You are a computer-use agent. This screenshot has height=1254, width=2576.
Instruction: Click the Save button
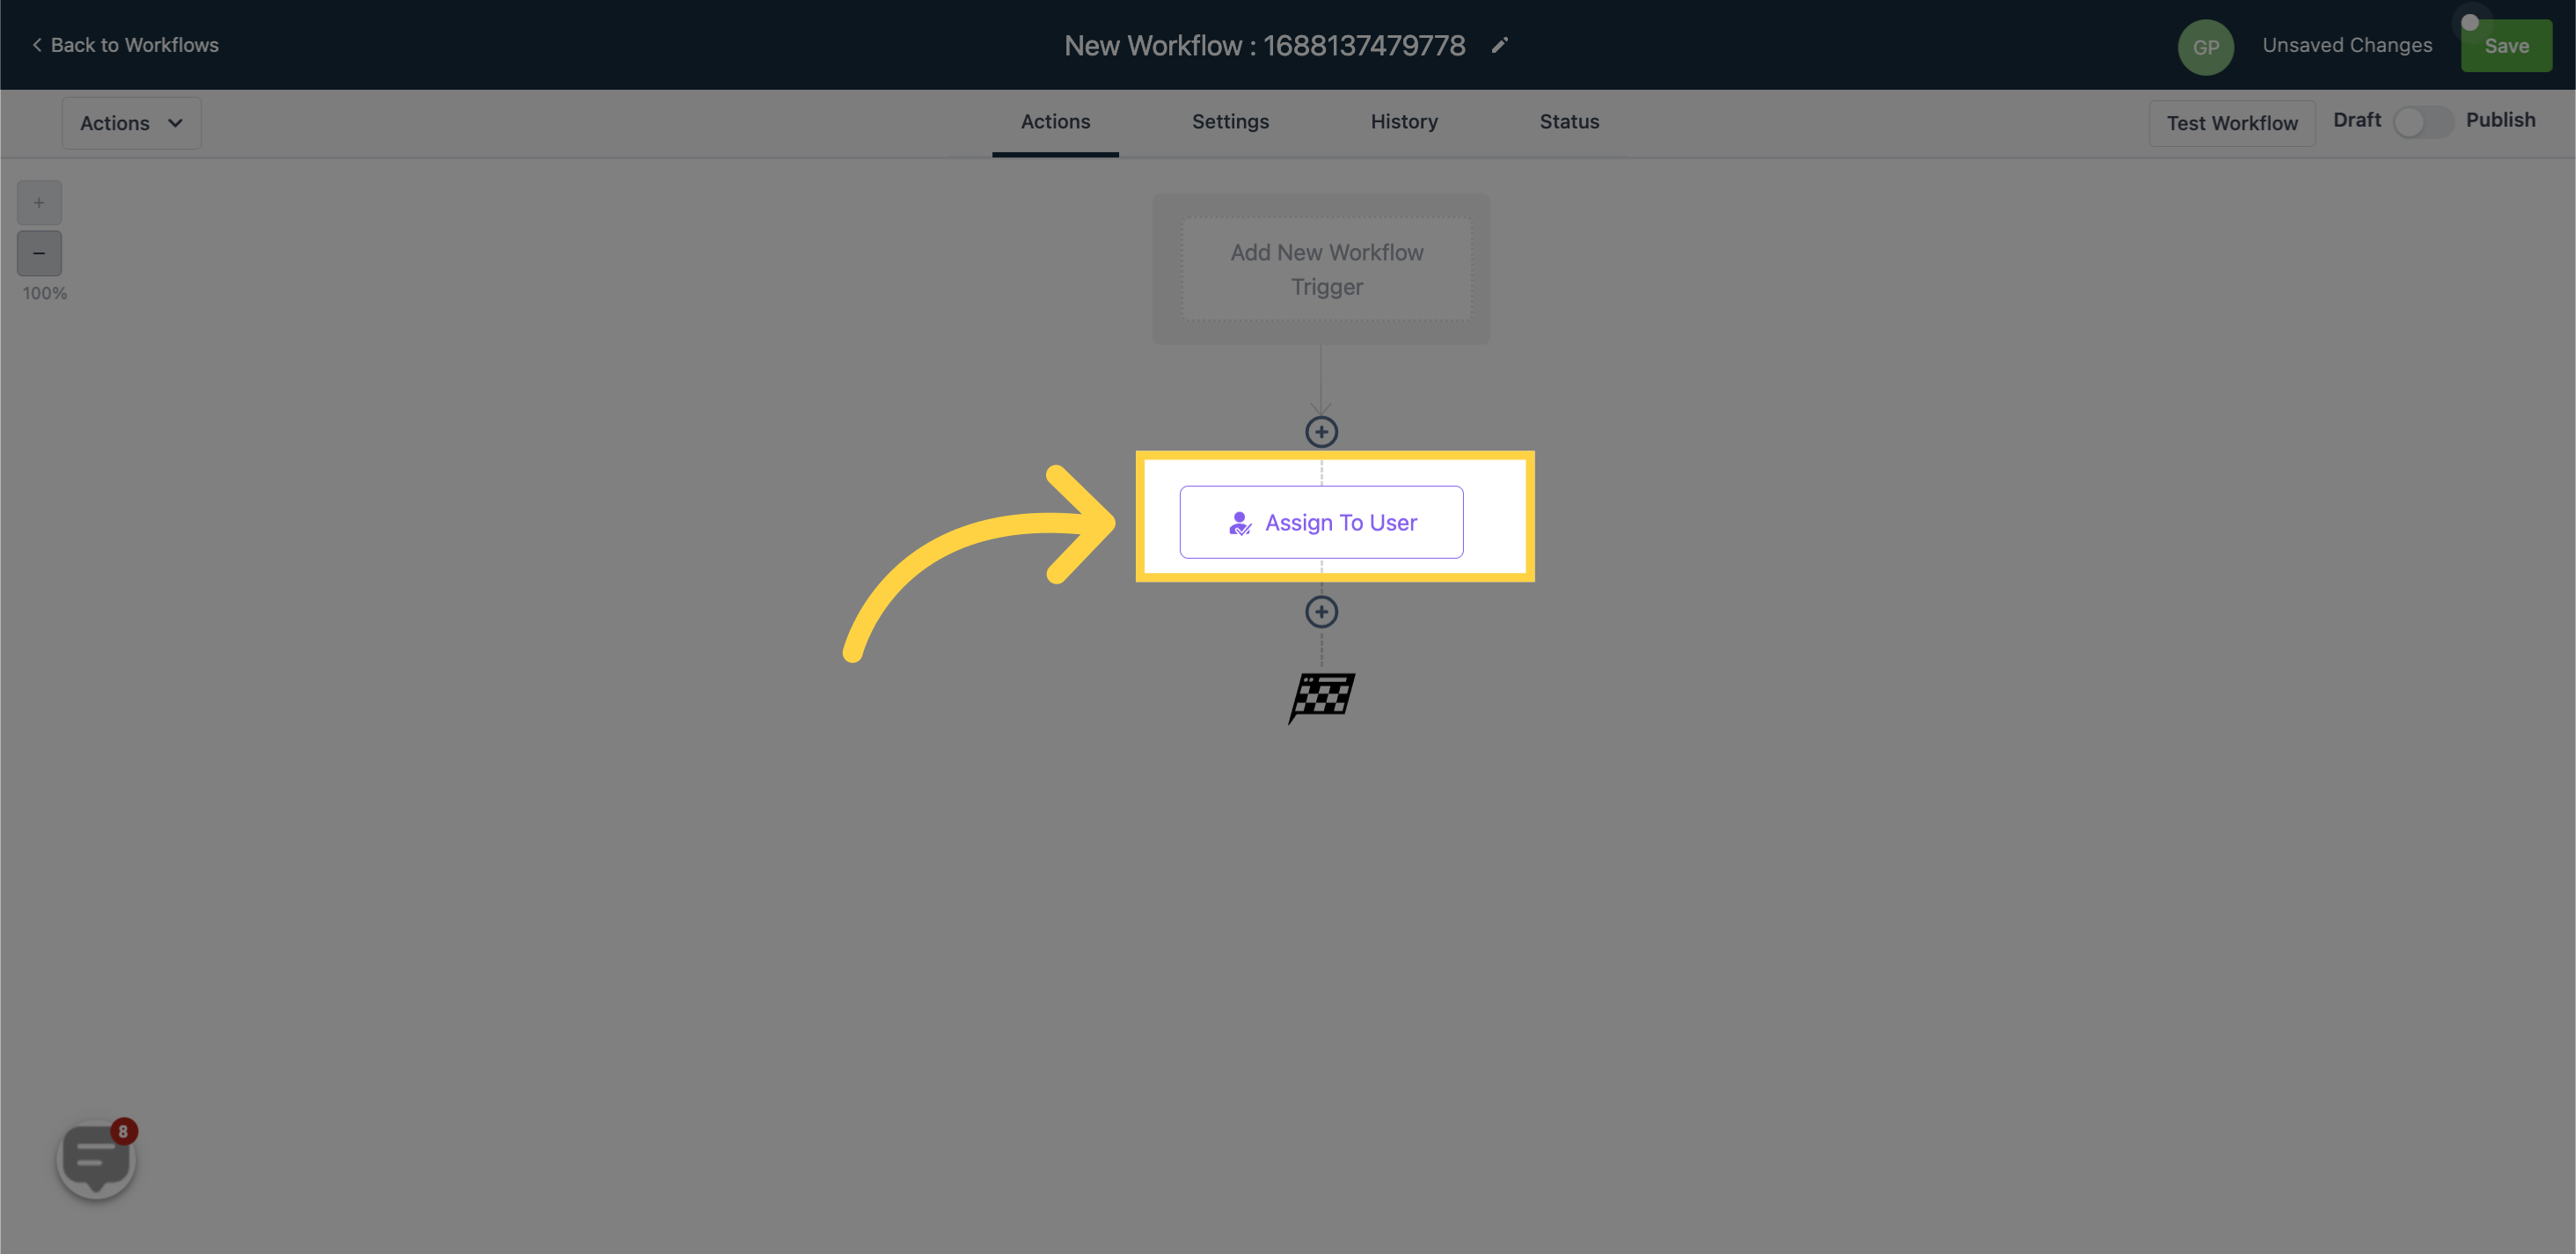pos(2507,44)
